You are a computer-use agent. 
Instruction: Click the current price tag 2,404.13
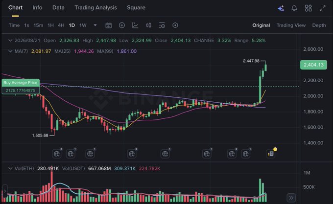[x=314, y=65]
